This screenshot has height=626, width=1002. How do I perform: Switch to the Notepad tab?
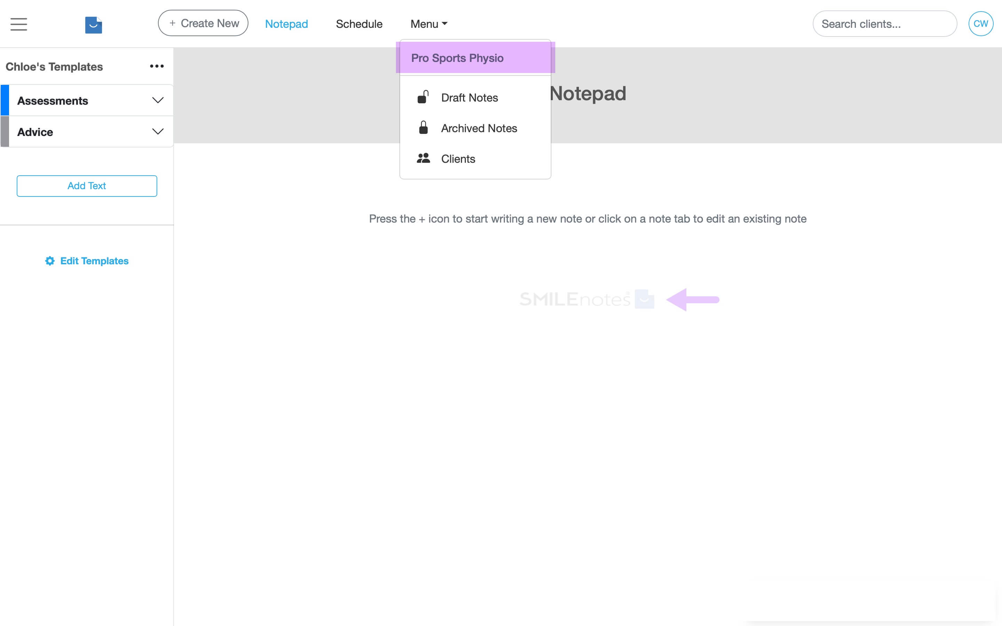pos(286,24)
